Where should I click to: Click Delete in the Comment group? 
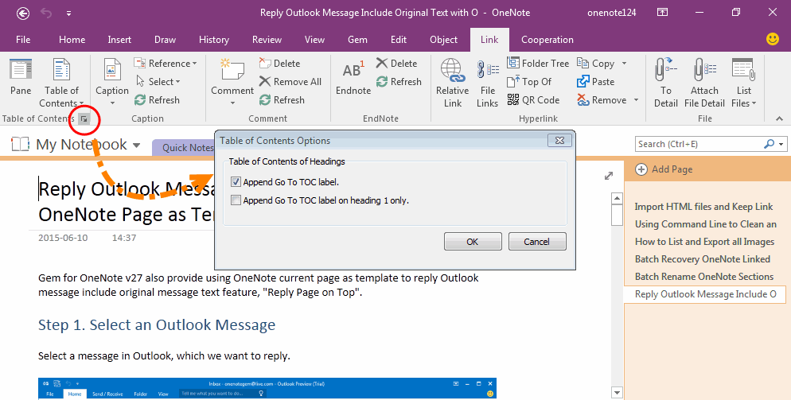tap(279, 63)
